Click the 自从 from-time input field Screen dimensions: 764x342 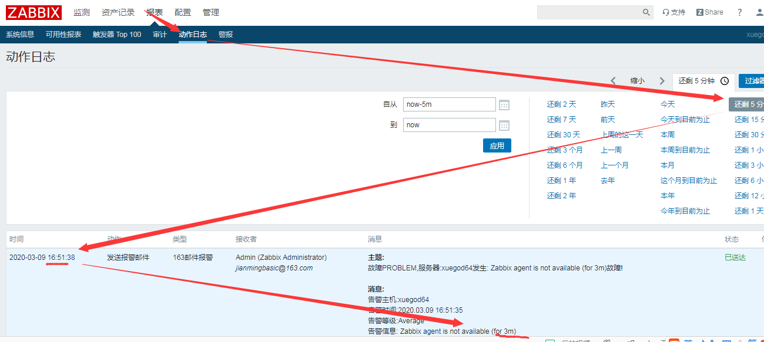(450, 104)
